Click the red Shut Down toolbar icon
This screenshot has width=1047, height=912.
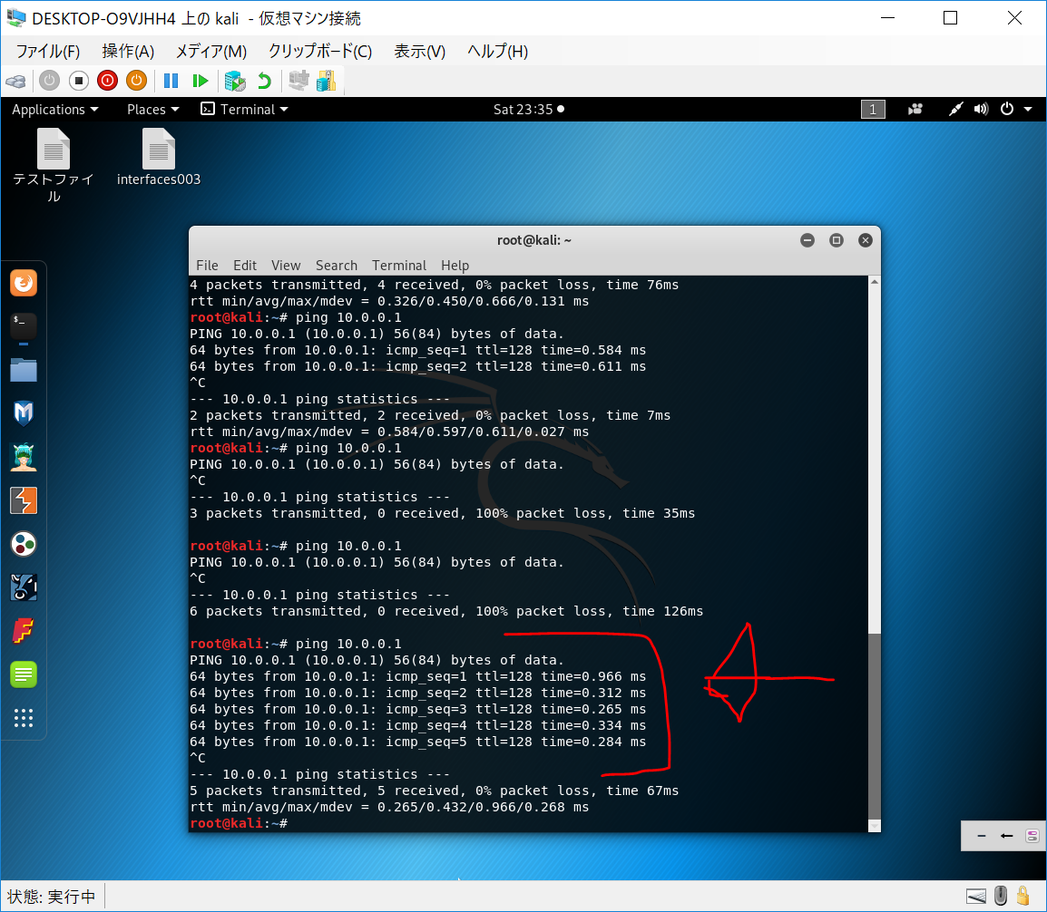[107, 81]
